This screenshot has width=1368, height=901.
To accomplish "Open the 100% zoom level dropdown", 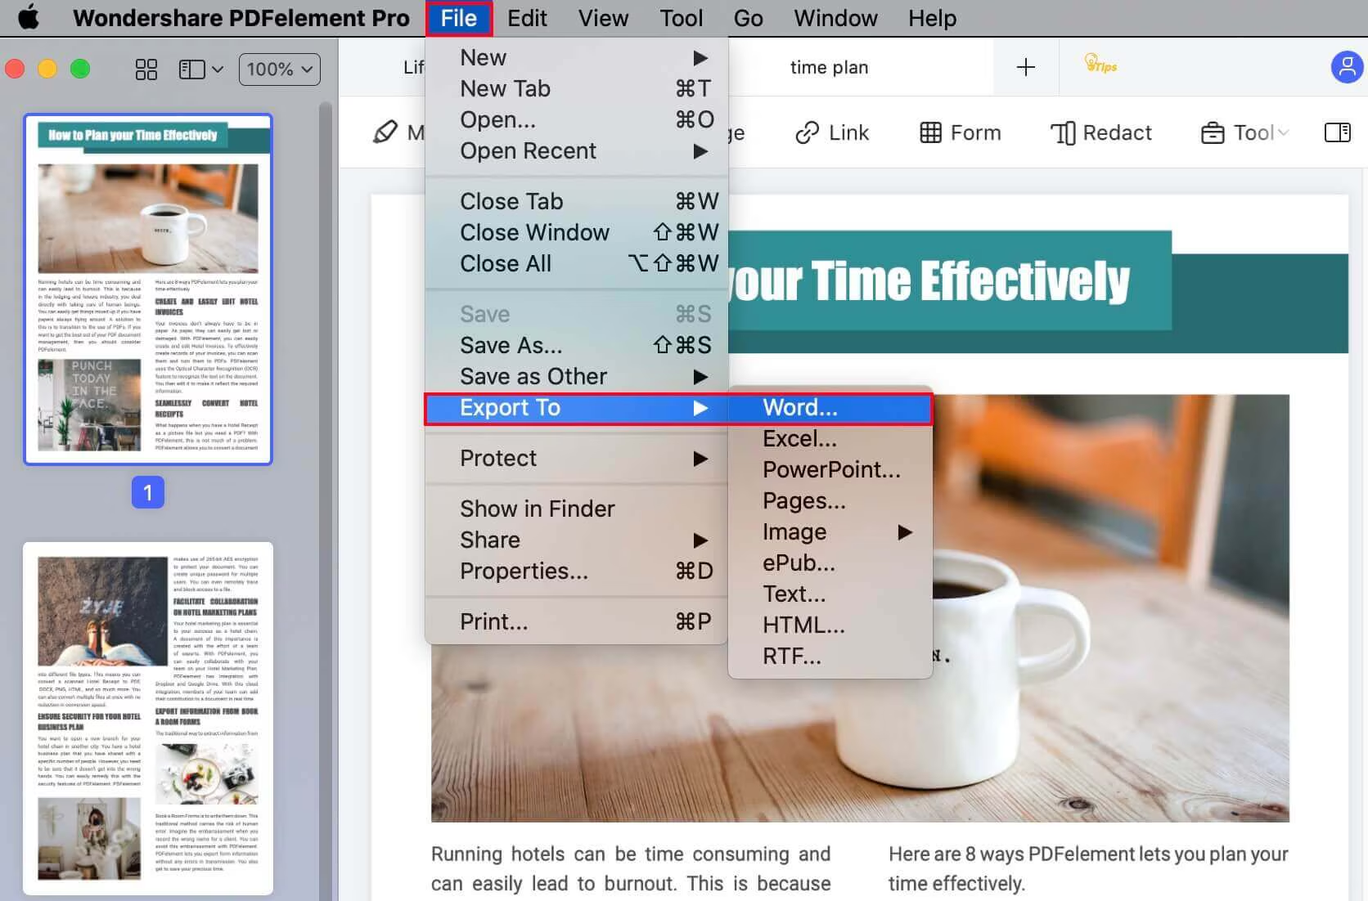I will (279, 69).
